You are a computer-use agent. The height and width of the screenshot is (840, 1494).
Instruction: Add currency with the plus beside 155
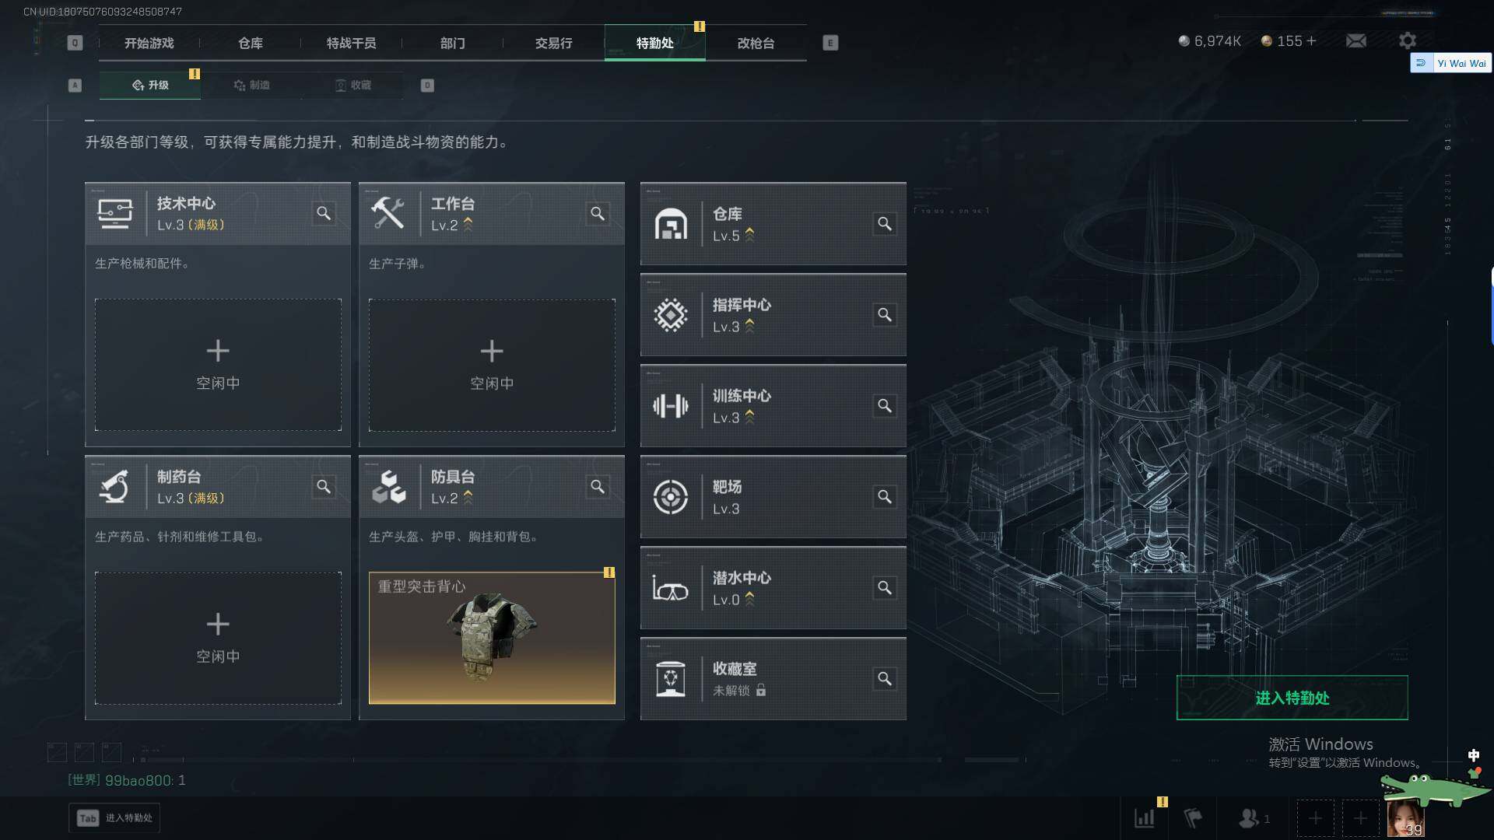(x=1311, y=40)
